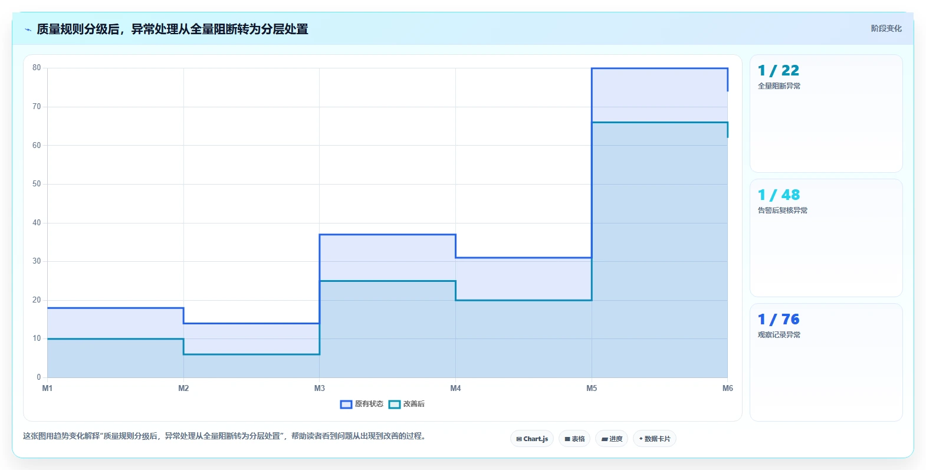
Task: Select the 进度 tag
Action: (x=612, y=439)
